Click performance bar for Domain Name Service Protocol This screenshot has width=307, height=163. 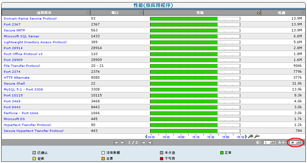click(x=195, y=19)
